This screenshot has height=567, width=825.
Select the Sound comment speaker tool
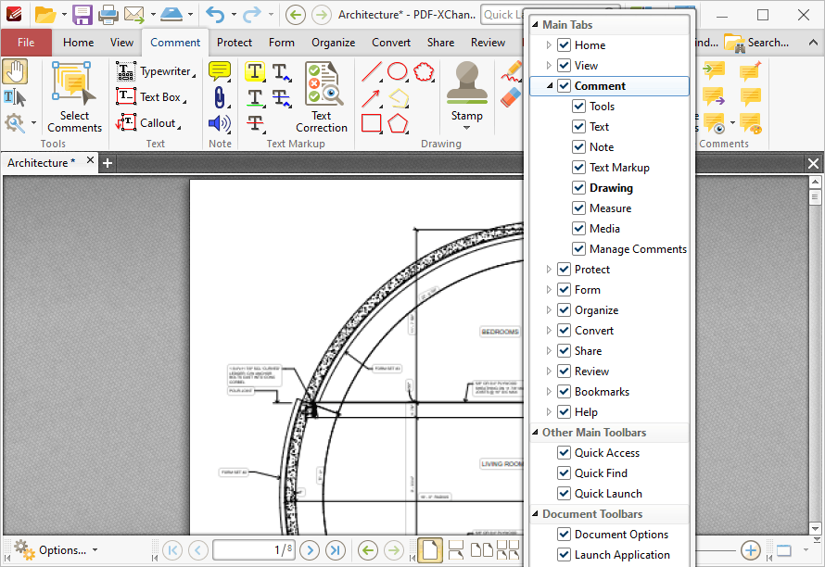(220, 123)
